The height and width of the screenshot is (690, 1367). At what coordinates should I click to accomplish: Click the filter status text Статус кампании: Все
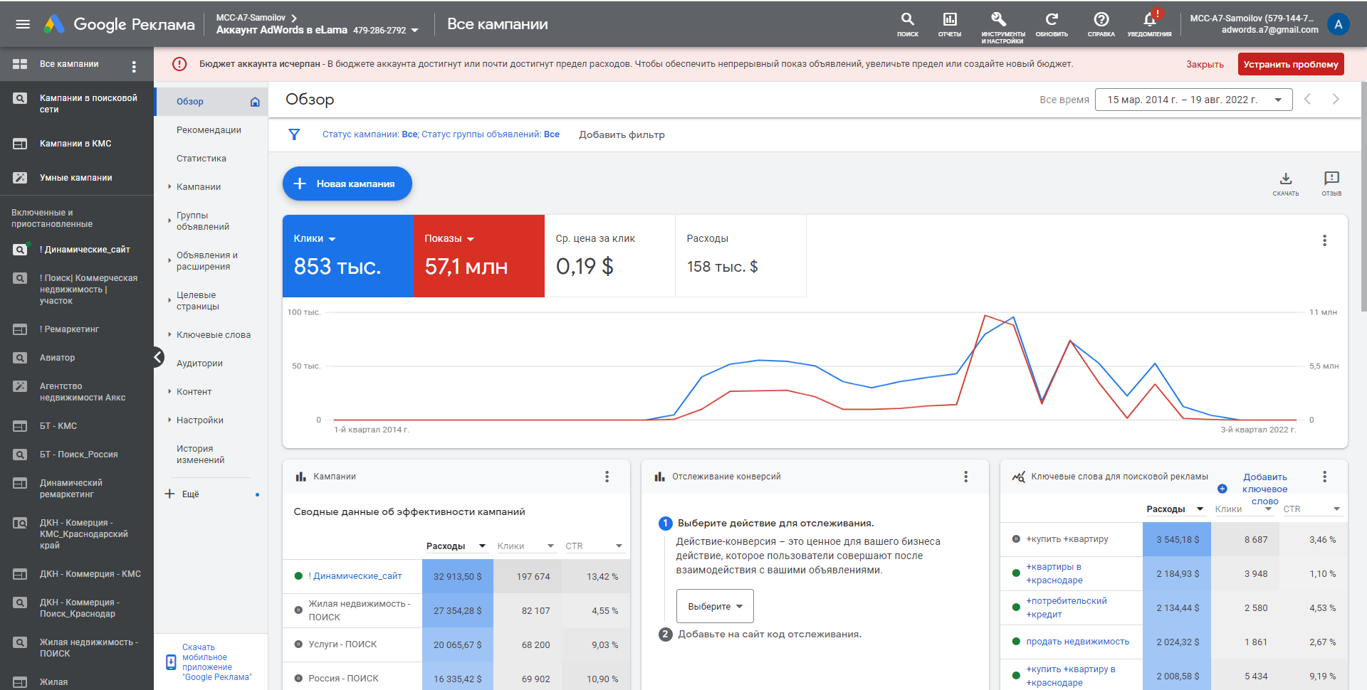pyautogui.click(x=370, y=134)
